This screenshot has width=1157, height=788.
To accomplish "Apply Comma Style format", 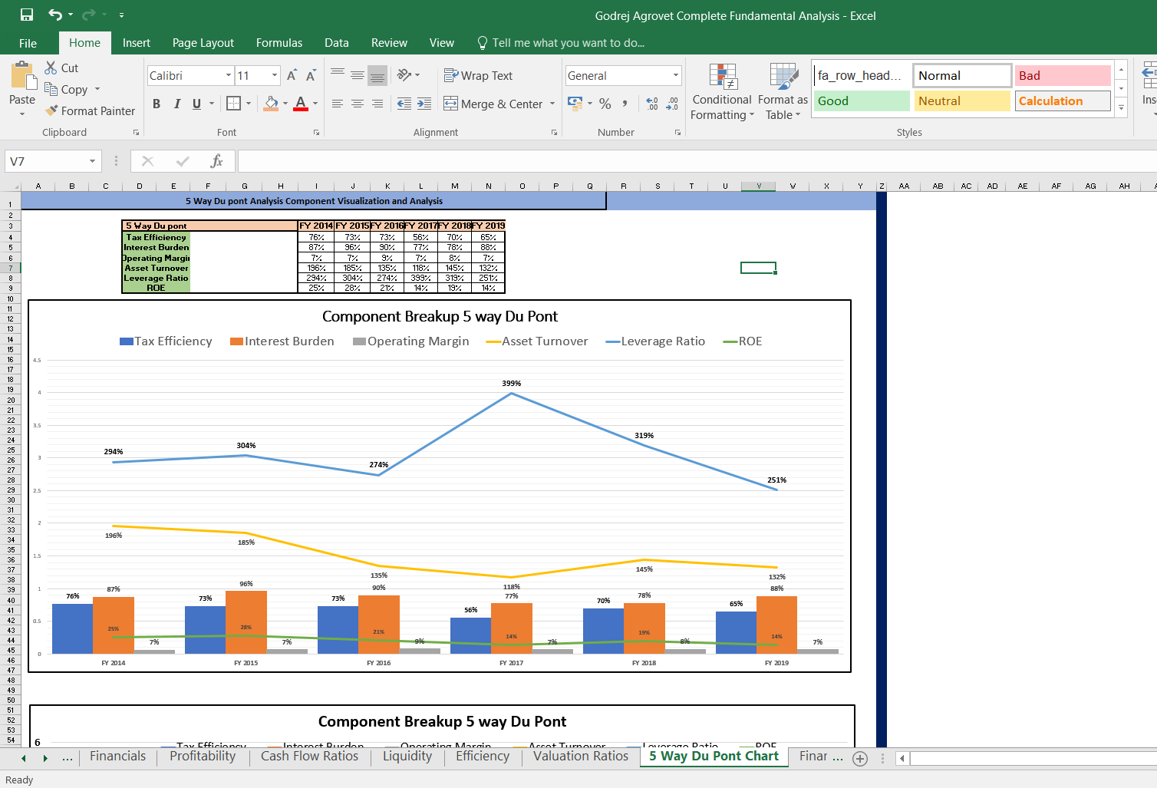I will (625, 104).
